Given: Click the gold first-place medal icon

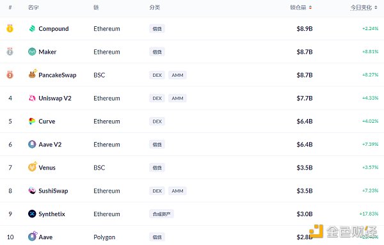Looking at the screenshot, I should click(x=10, y=28).
